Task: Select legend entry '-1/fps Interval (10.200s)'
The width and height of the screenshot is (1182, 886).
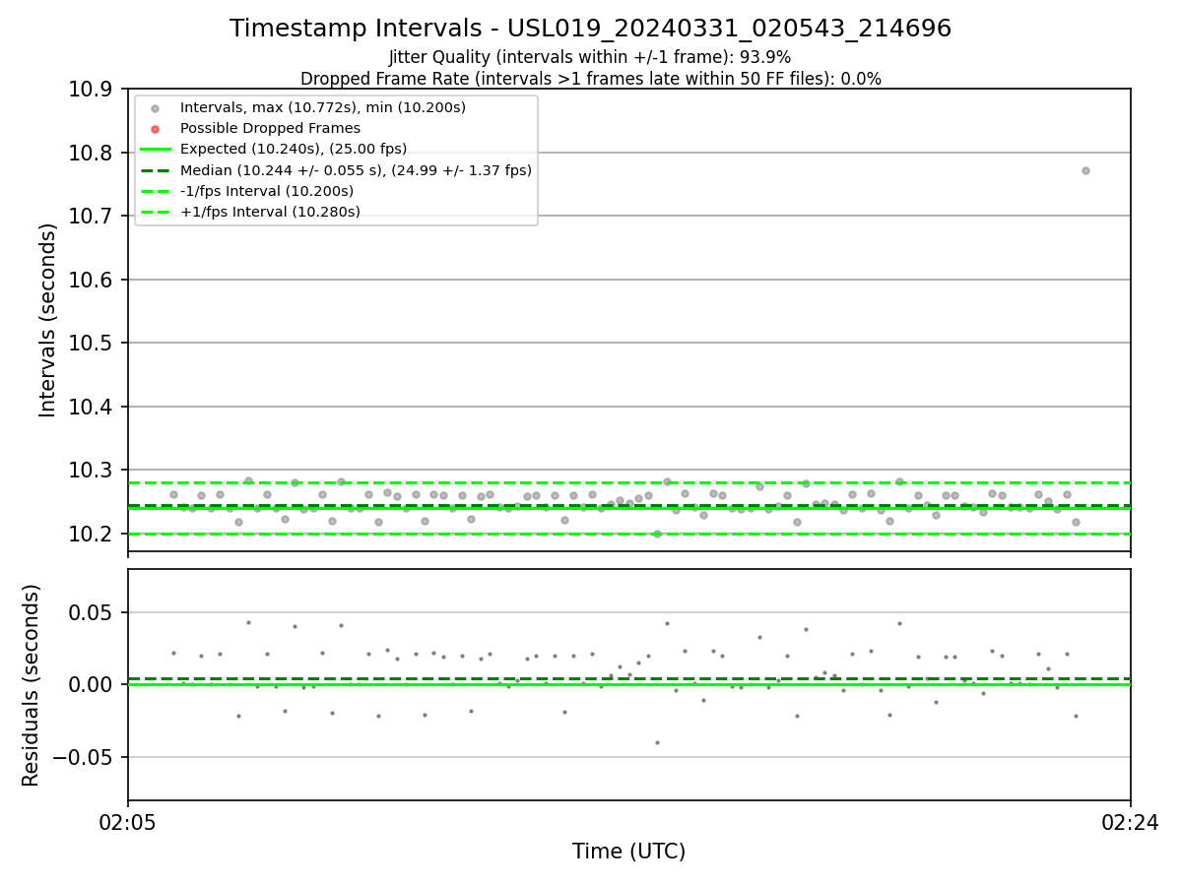Action: pos(267,191)
